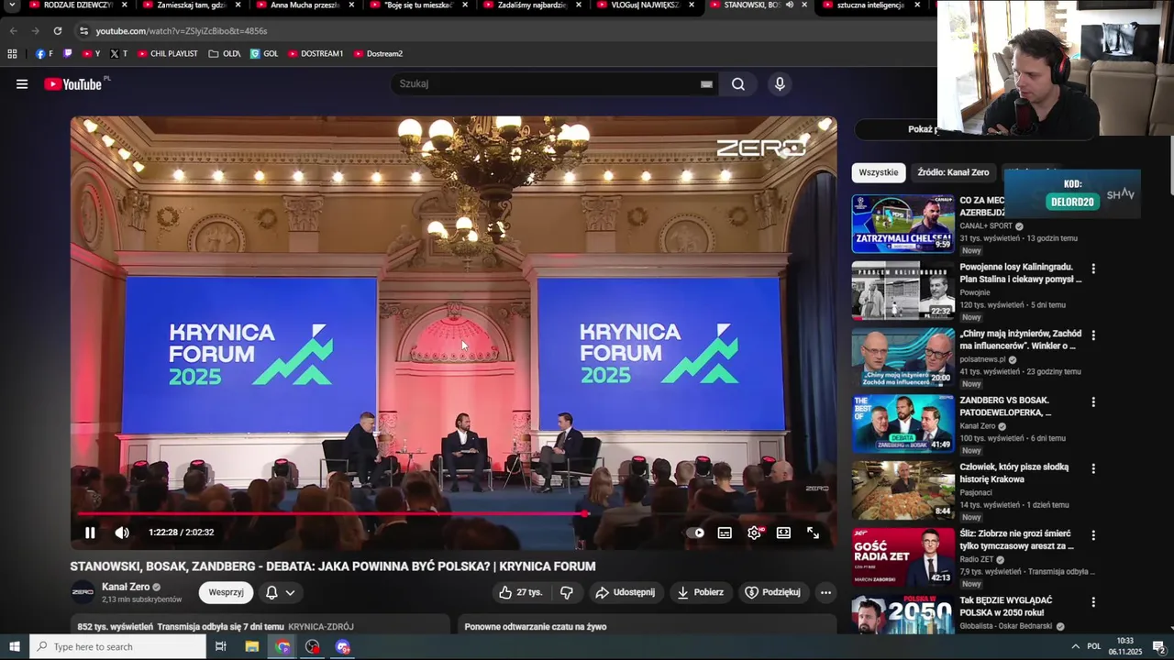
Task: Toggle subtitles in the player
Action: tap(725, 533)
